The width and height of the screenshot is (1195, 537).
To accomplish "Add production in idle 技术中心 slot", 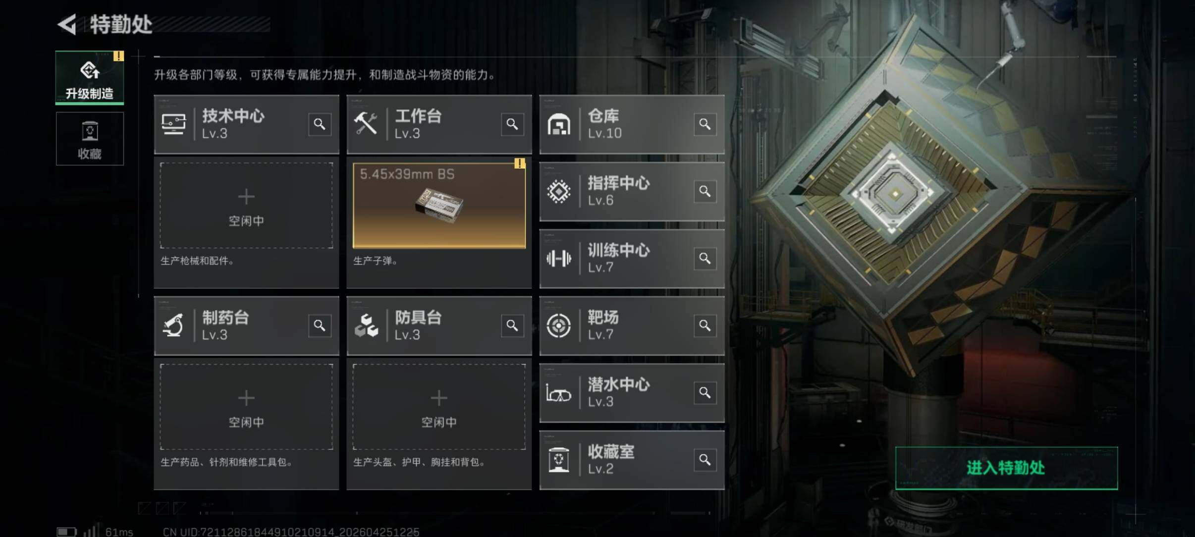I will (x=246, y=206).
